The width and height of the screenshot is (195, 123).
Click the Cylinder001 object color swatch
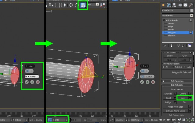point(192,10)
